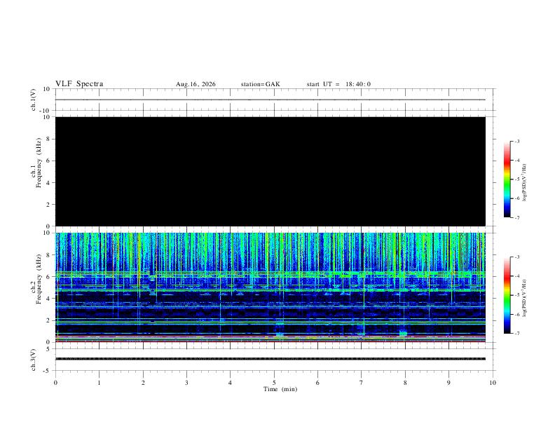The height and width of the screenshot is (429, 555).
Task: Click the ch.1 black spectrogram panel
Action: coord(270,171)
